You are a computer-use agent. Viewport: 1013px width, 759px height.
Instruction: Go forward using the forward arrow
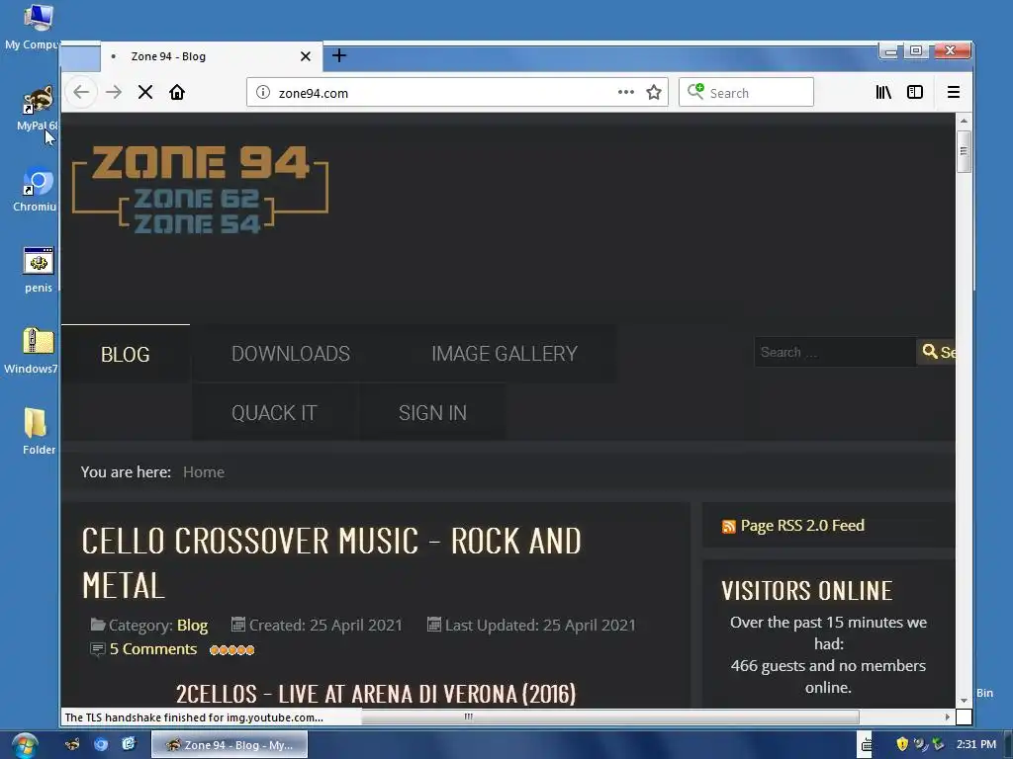(x=114, y=92)
